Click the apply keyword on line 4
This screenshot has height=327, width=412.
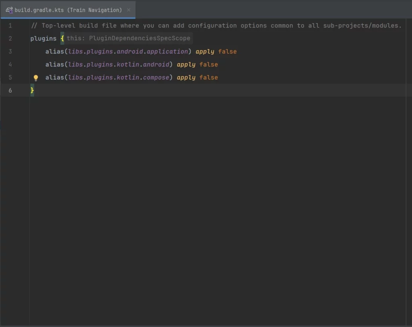pos(186,64)
